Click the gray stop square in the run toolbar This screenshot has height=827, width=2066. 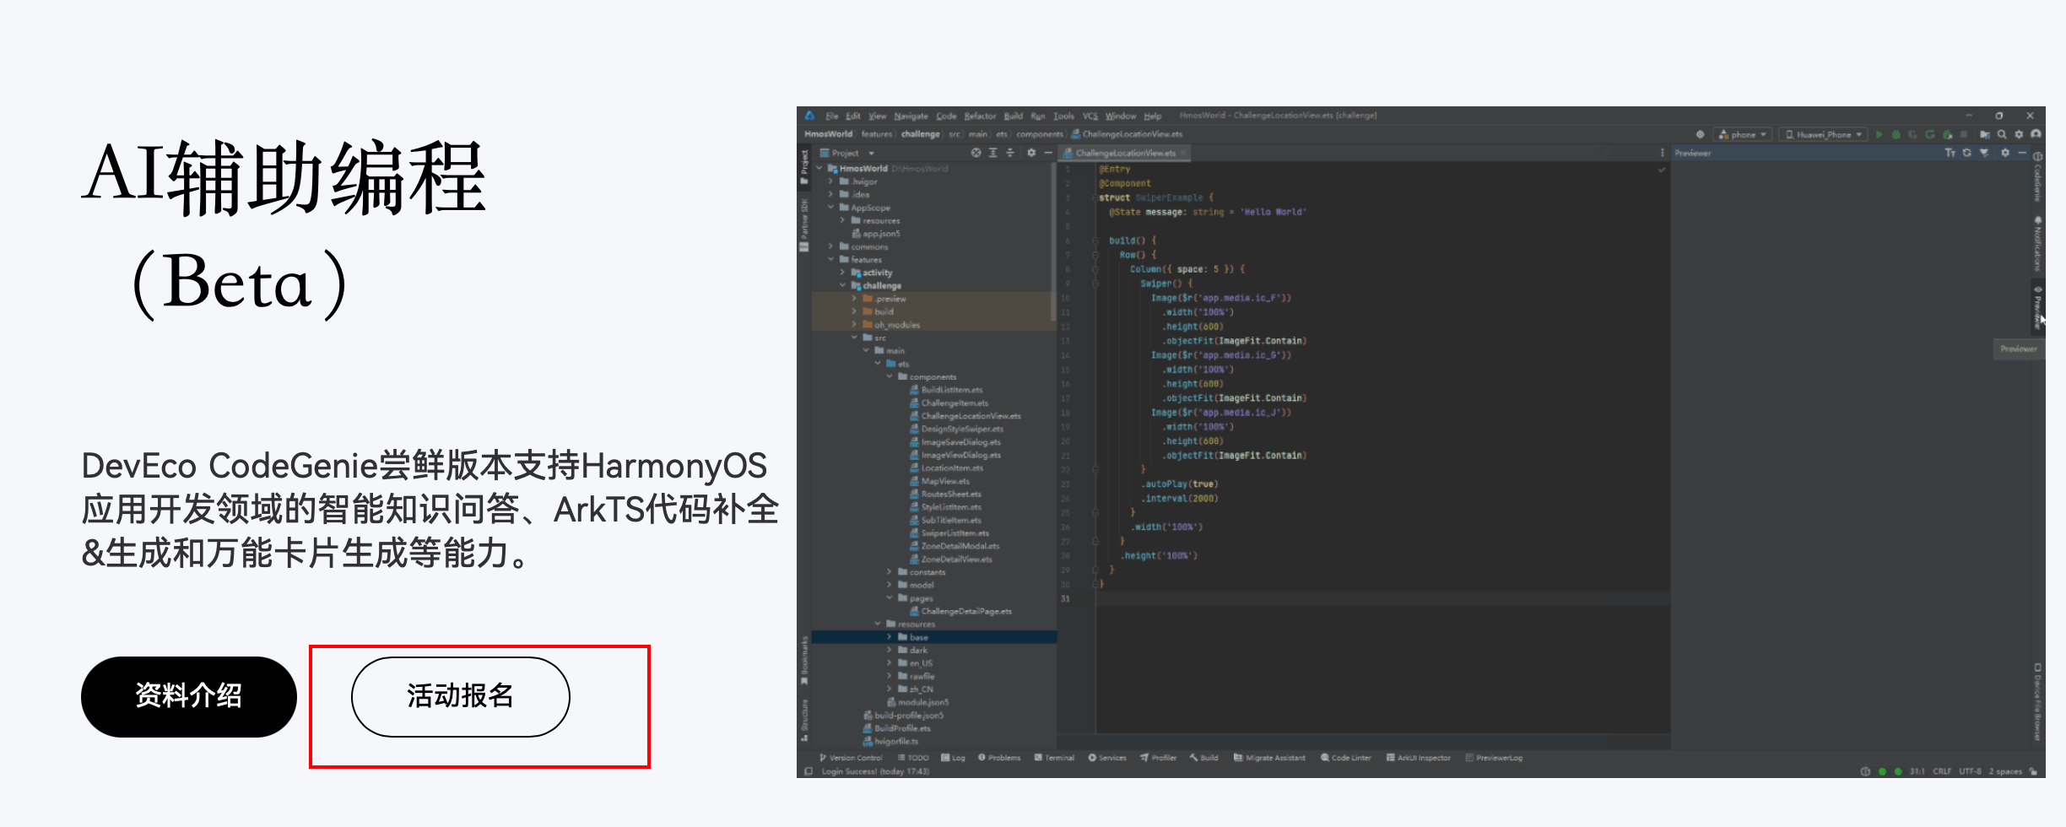pos(1964,134)
